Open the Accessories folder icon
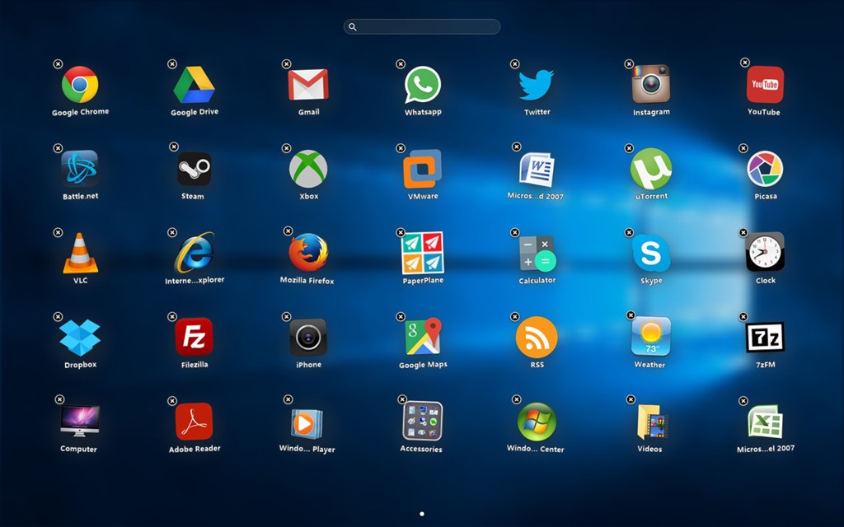Viewport: 844px width, 527px height. (423, 421)
